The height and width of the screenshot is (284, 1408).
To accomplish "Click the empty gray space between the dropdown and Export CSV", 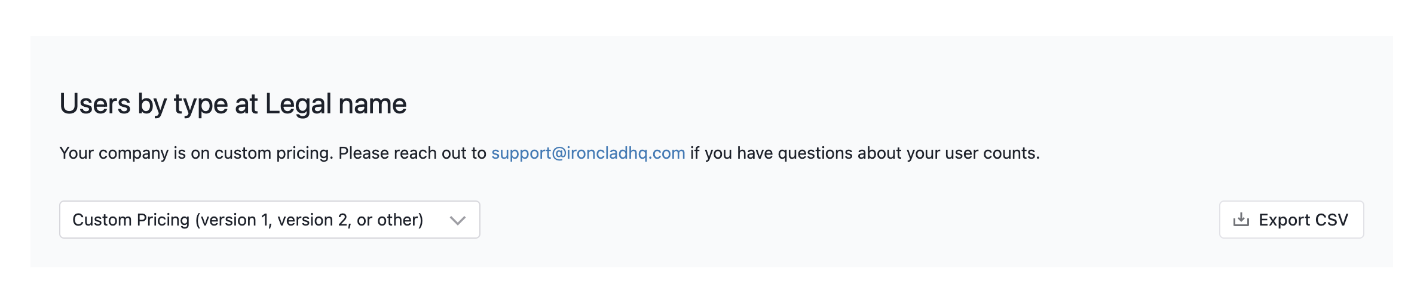I will click(849, 220).
